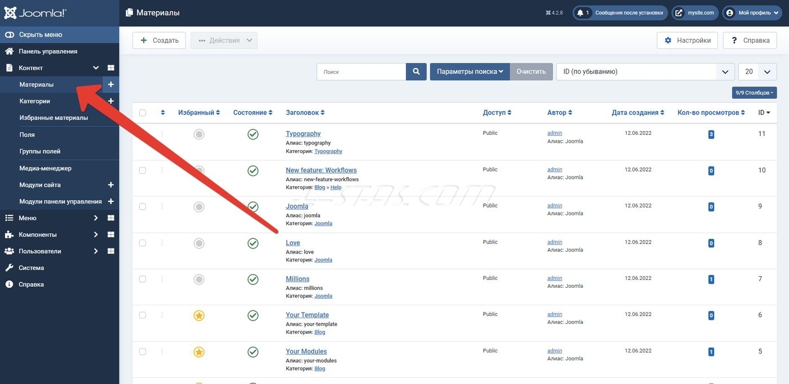Click the Настройки options button
Image resolution: width=789 pixels, height=384 pixels.
(688, 40)
